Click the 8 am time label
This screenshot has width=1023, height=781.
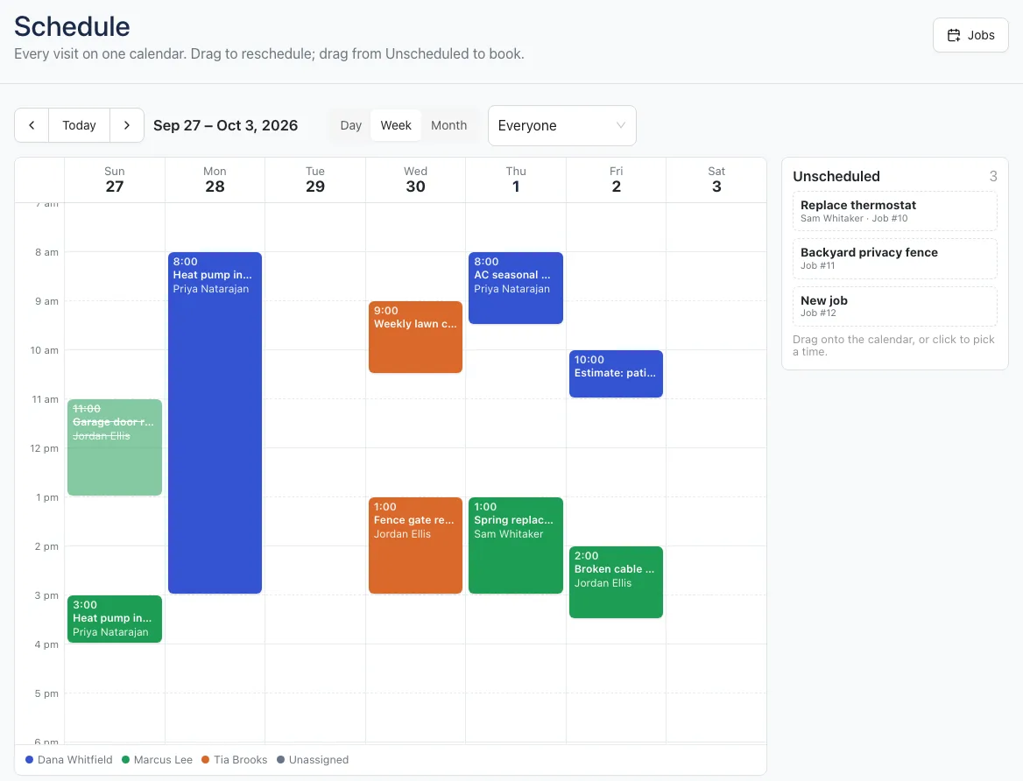(46, 252)
